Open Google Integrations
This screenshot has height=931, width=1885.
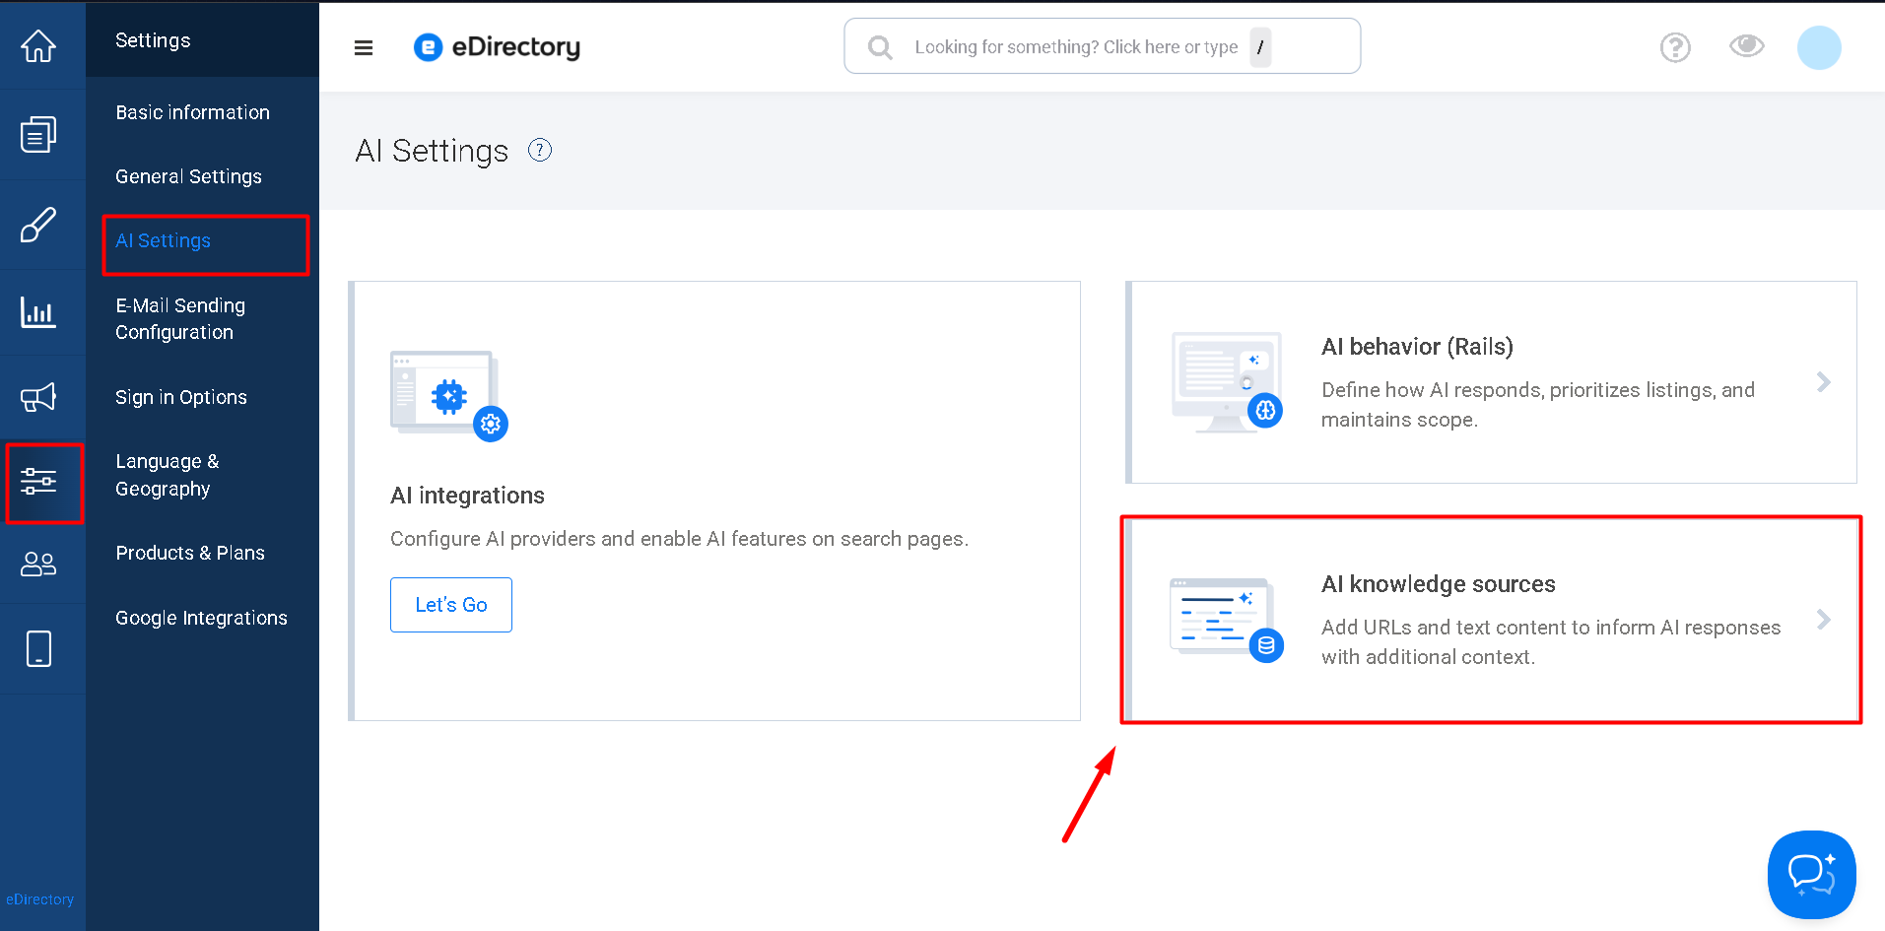click(x=201, y=618)
